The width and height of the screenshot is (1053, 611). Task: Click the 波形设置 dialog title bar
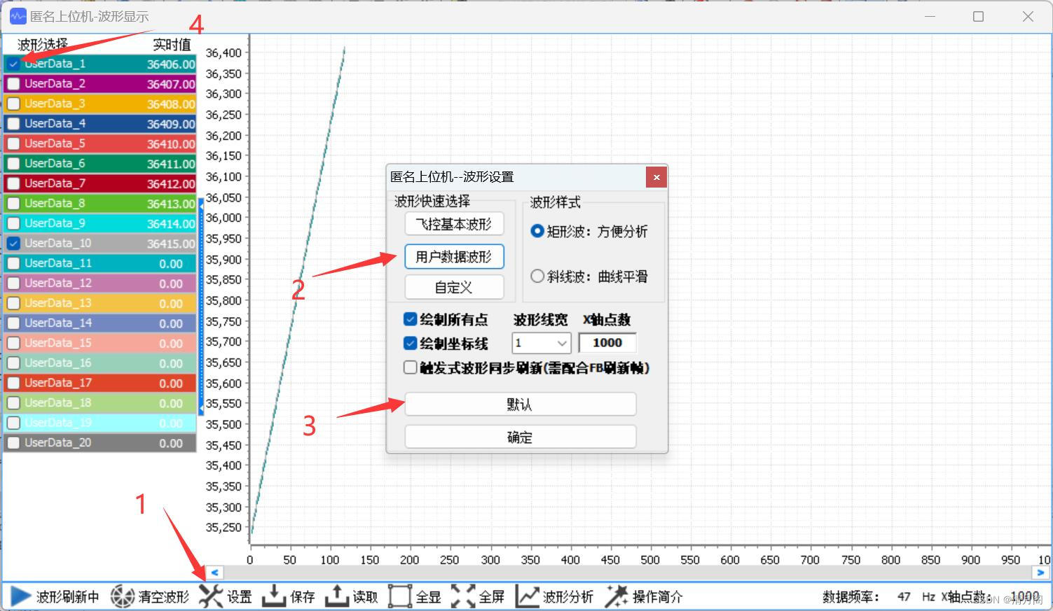pyautogui.click(x=517, y=177)
